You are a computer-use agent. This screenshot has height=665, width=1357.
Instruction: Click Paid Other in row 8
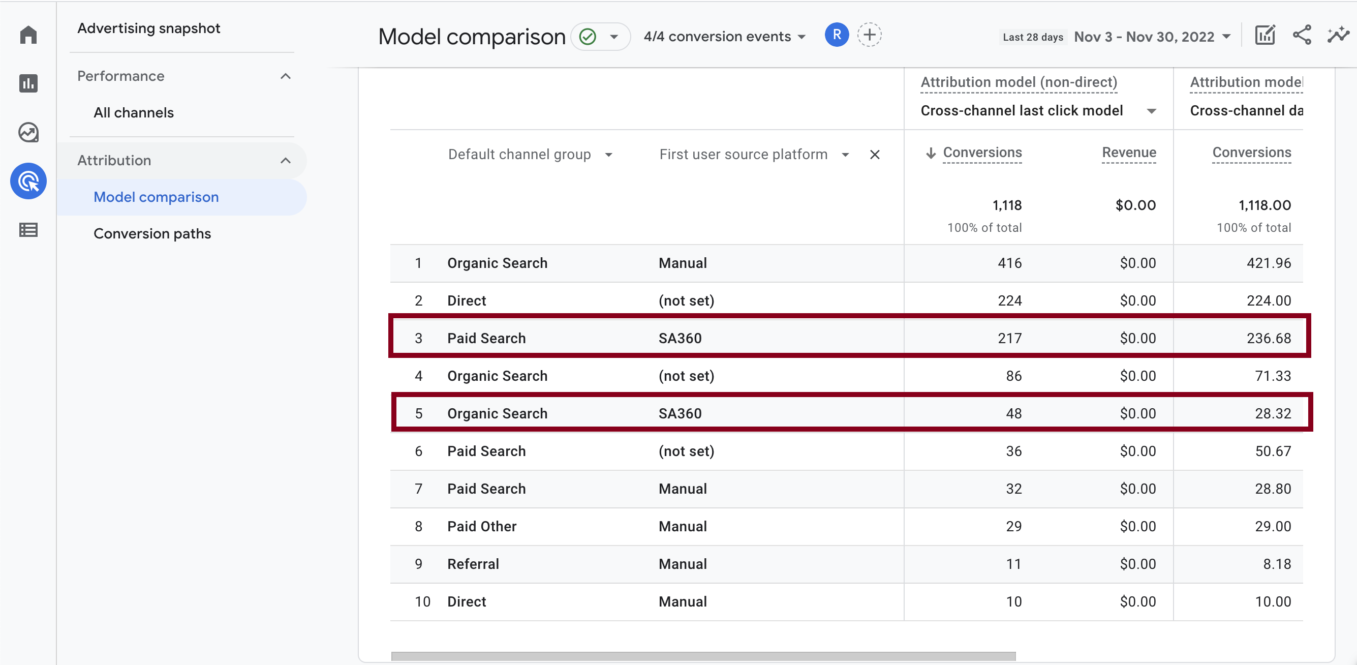tap(482, 526)
